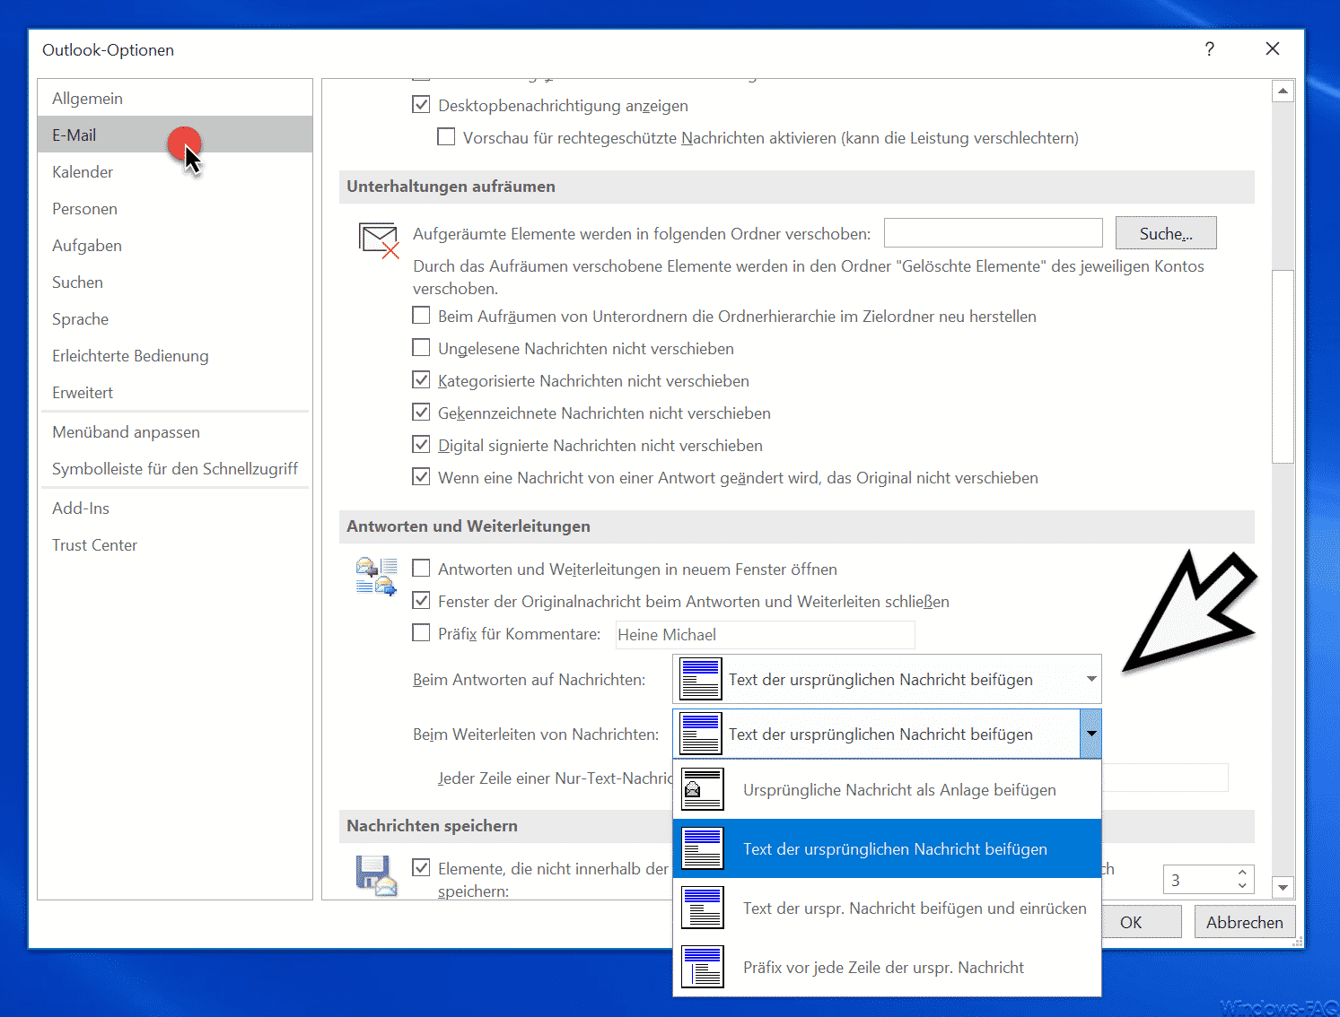1340x1017 pixels.
Task: Choose 'Präfix vor jede Zeile der urspr. Nachricht'
Action: pyautogui.click(x=887, y=967)
